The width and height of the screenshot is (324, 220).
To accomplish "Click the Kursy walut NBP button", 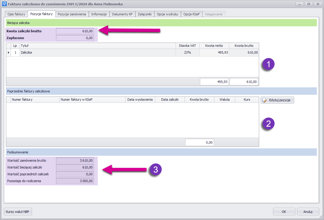I will 18,212.
